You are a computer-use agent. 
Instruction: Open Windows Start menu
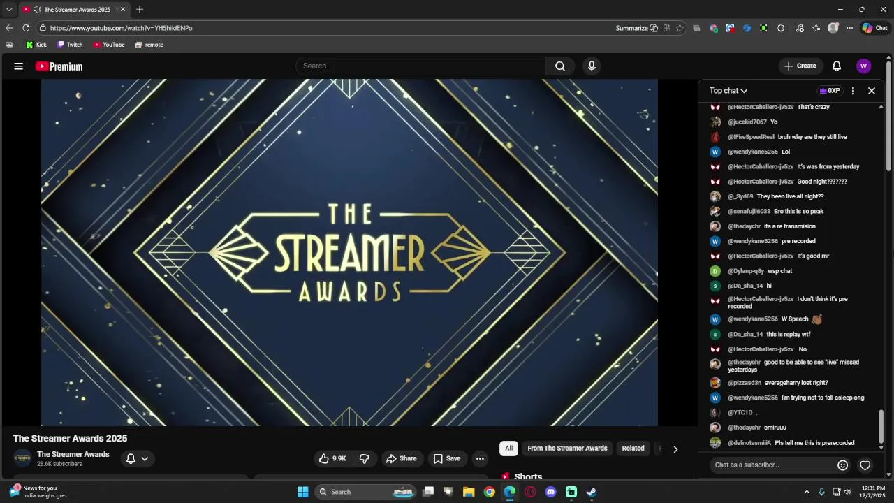click(x=303, y=492)
